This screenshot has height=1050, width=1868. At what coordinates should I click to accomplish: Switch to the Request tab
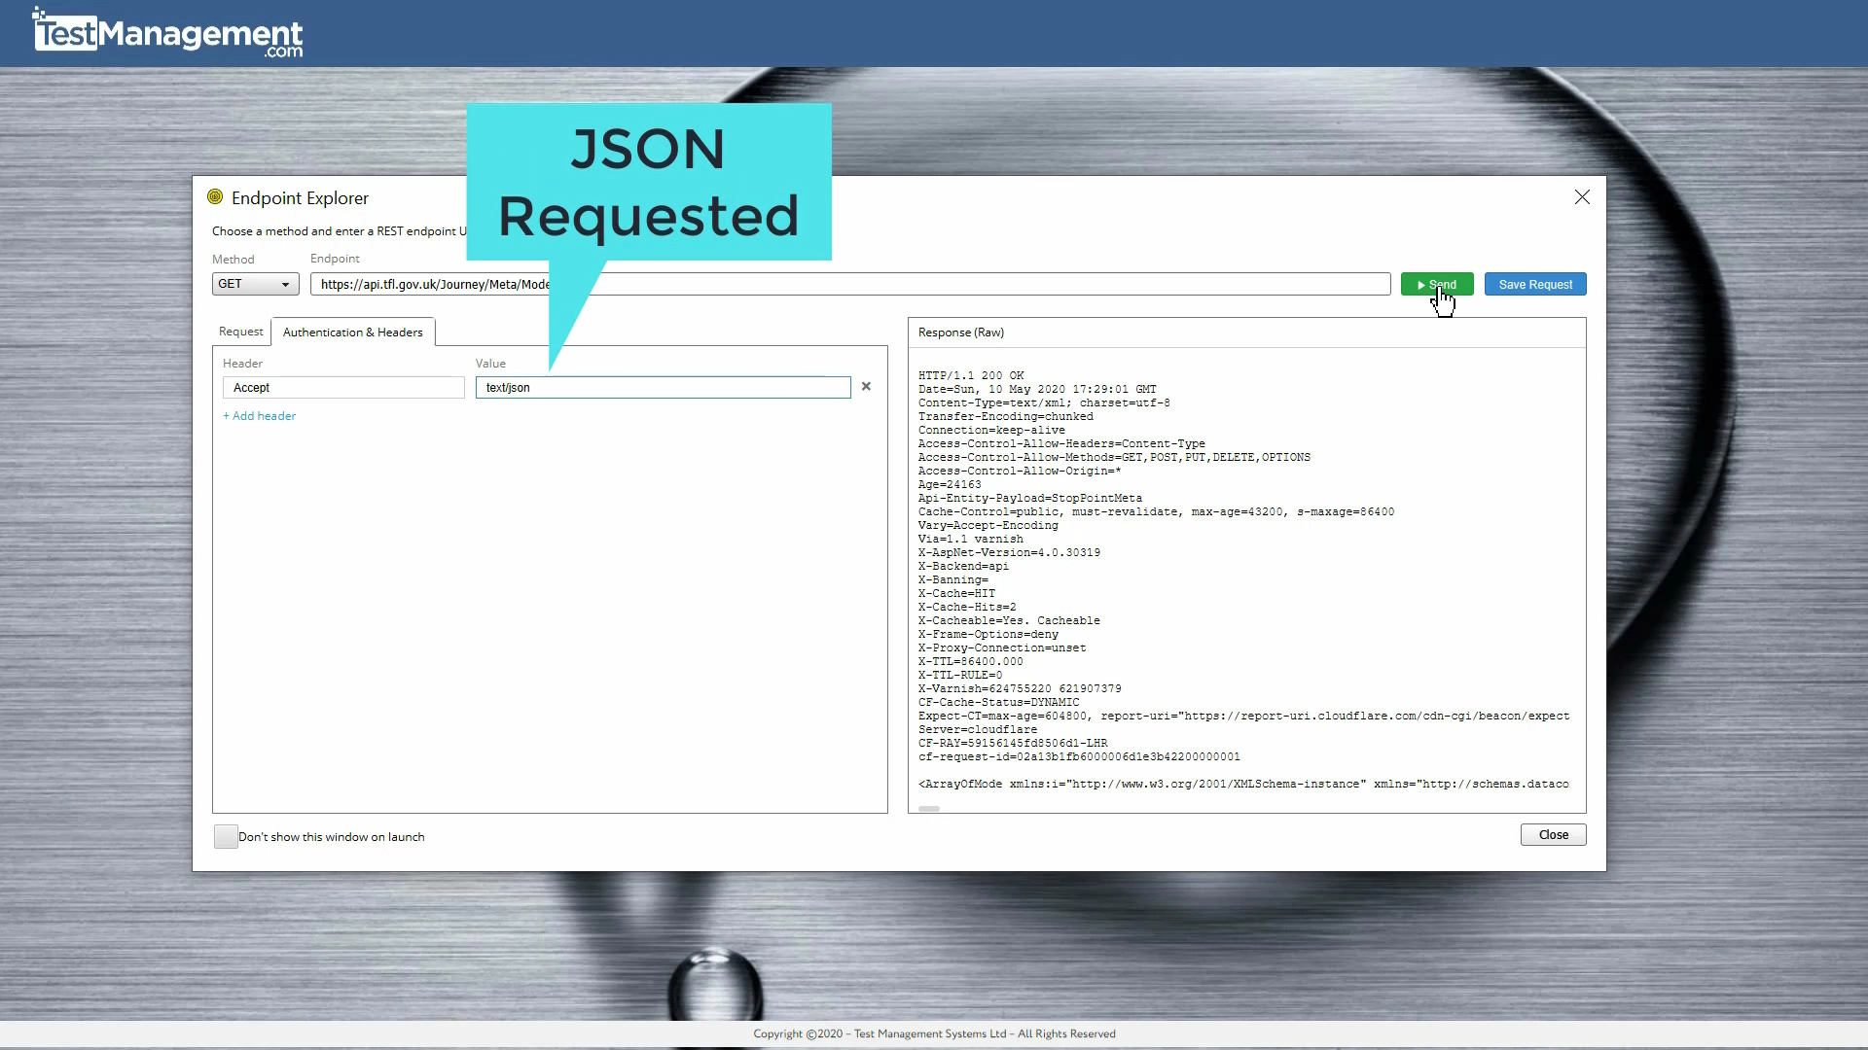tap(240, 332)
